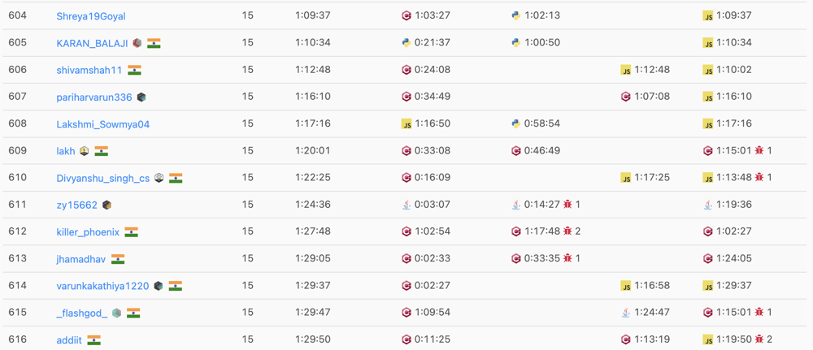Screen dimensions: 813x350
Task: Open the jhamadhav 0:33:35 submission
Action: [542, 259]
